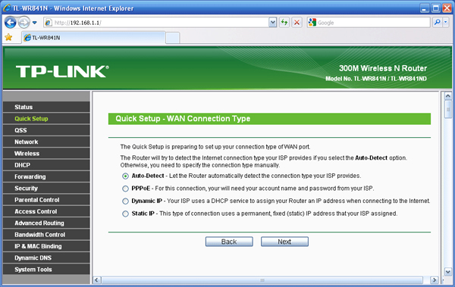Minimize the Internet Explorer window
Screen dimensions: 455x287
coord(425,8)
